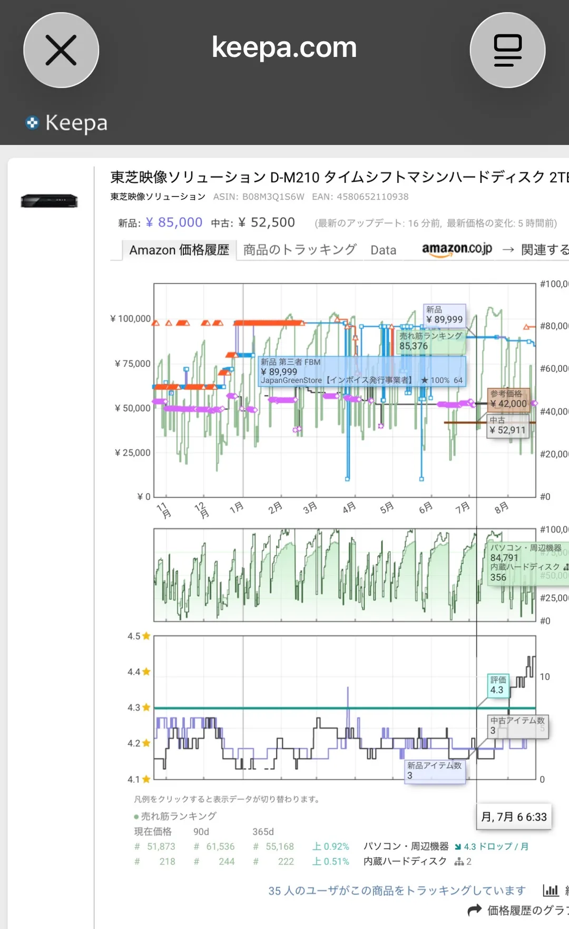Open the reader view icon button

(507, 50)
